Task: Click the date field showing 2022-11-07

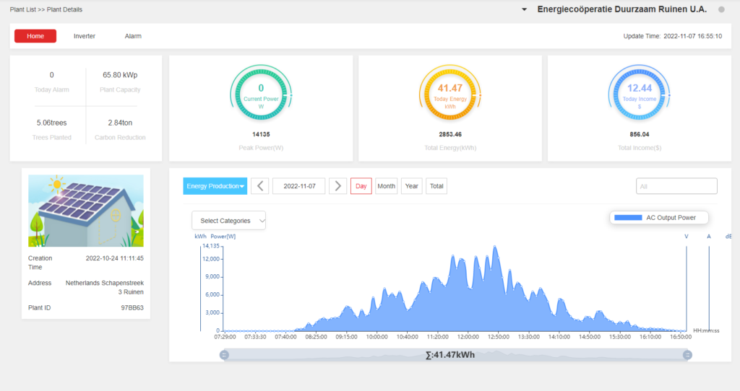Action: 299,186
